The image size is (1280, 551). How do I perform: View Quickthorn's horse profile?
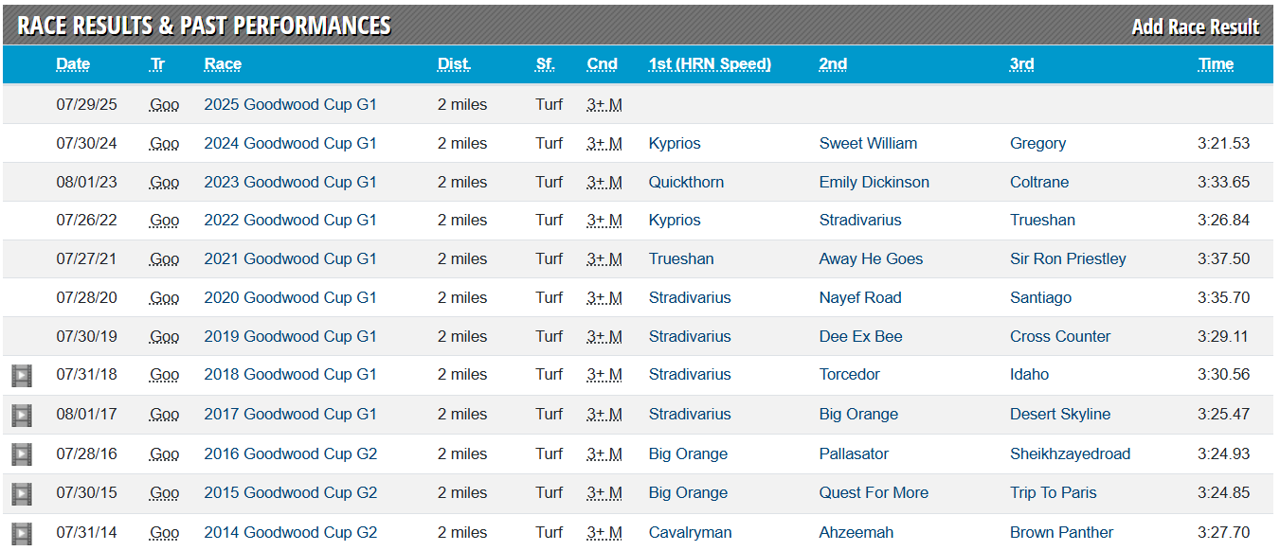pos(686,183)
